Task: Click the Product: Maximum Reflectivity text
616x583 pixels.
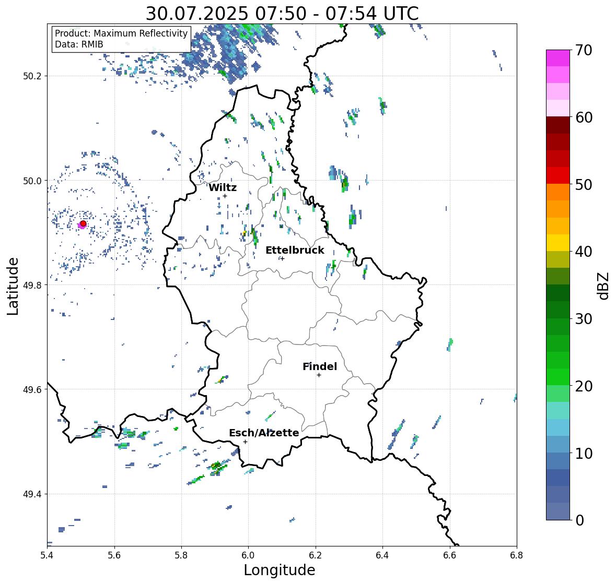Action: [121, 33]
